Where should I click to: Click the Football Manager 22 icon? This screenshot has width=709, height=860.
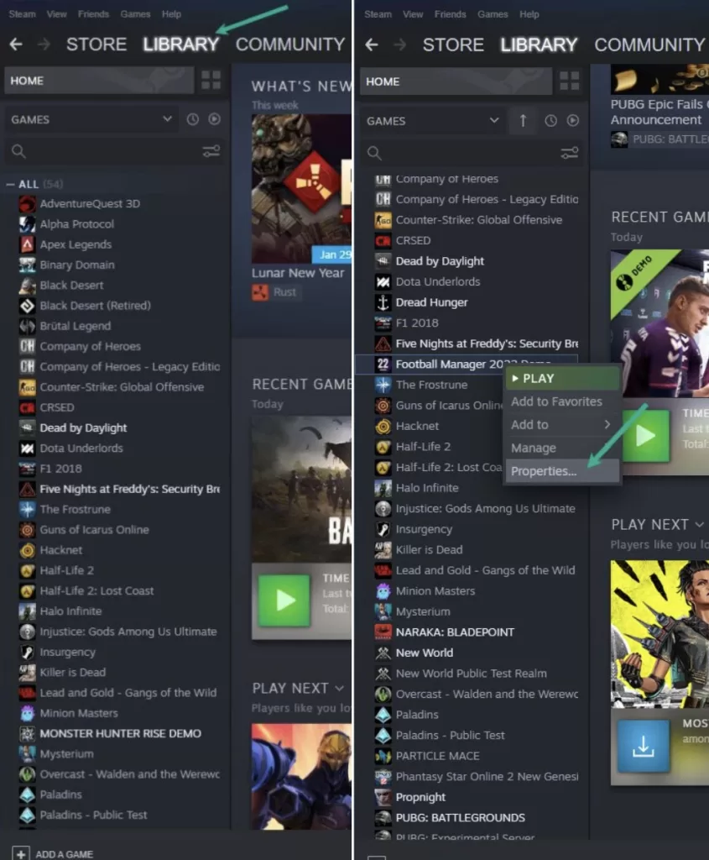click(383, 364)
